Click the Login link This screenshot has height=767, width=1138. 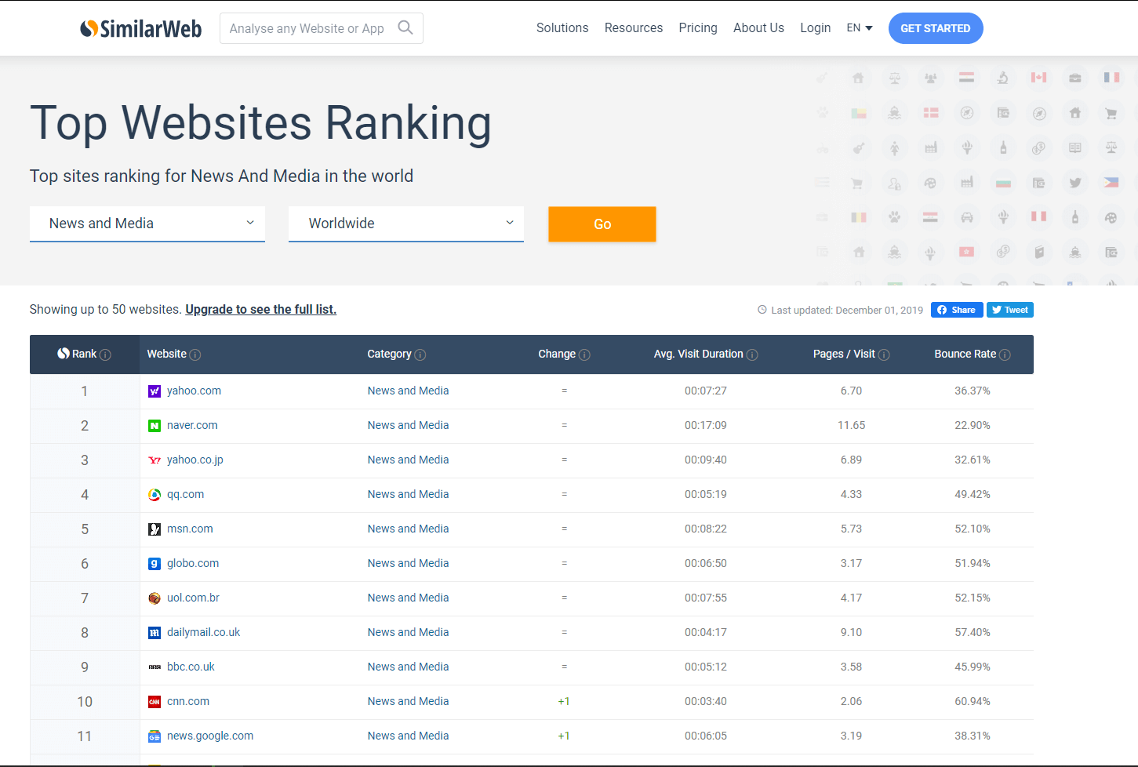pyautogui.click(x=816, y=27)
